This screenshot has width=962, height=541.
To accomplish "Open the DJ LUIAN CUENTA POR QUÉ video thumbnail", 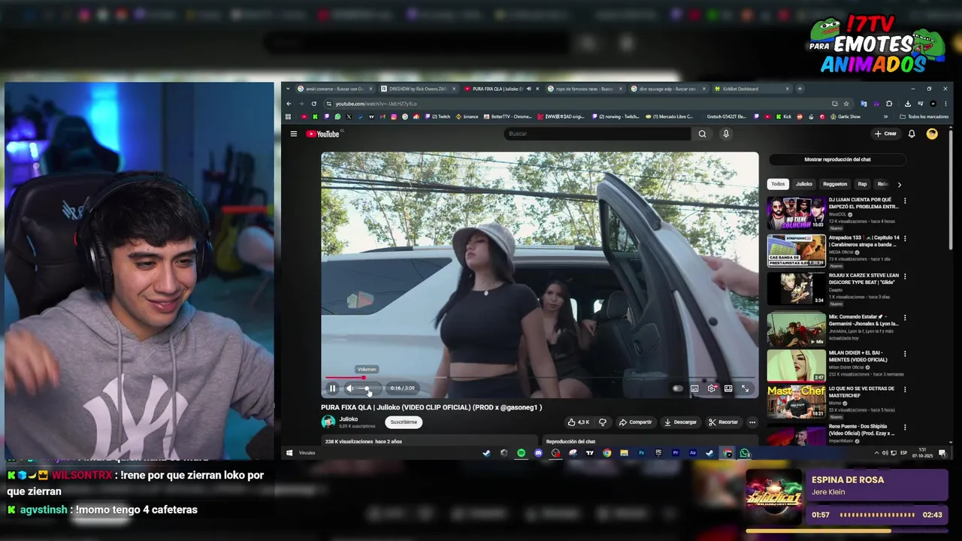I will pos(796,213).
